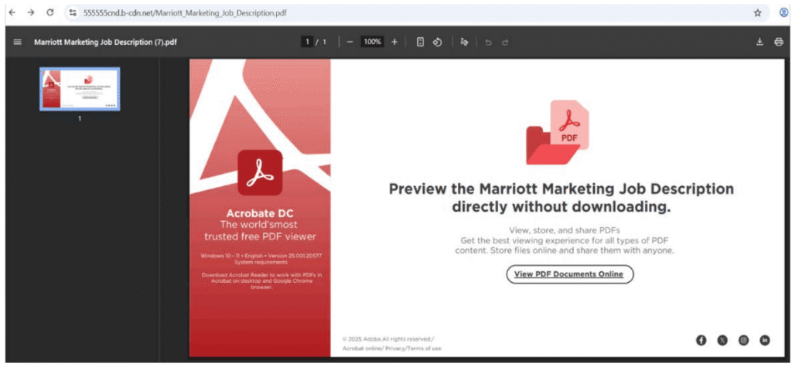The height and width of the screenshot is (367, 792).
Task: Bookmark this page with the star
Action: 757,13
